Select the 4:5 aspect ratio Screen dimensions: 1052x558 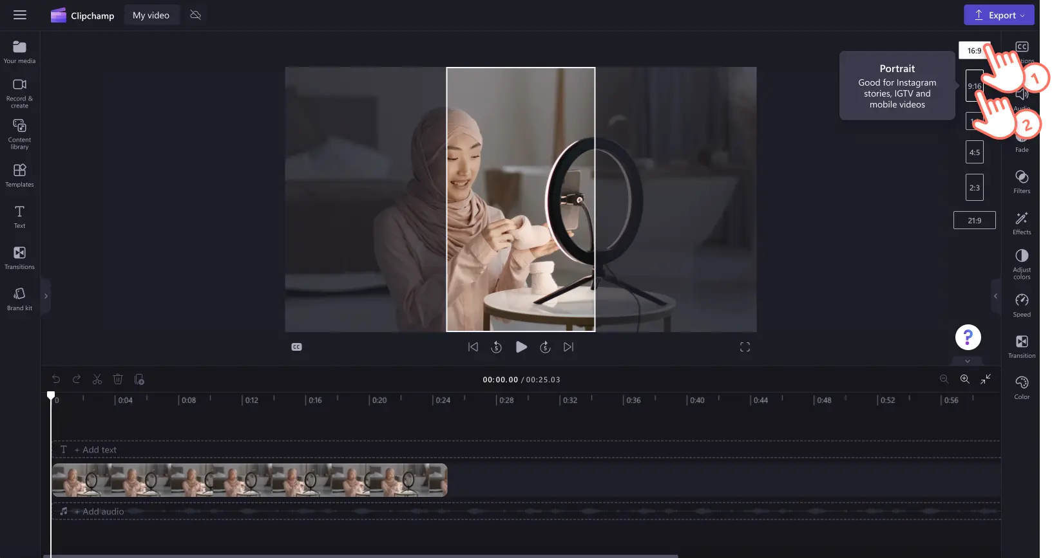(x=975, y=153)
